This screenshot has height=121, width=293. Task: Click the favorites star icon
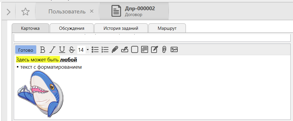[25, 12]
